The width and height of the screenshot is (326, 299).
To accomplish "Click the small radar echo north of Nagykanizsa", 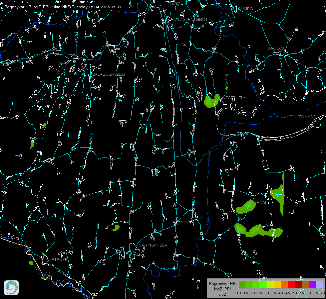I will [116, 228].
